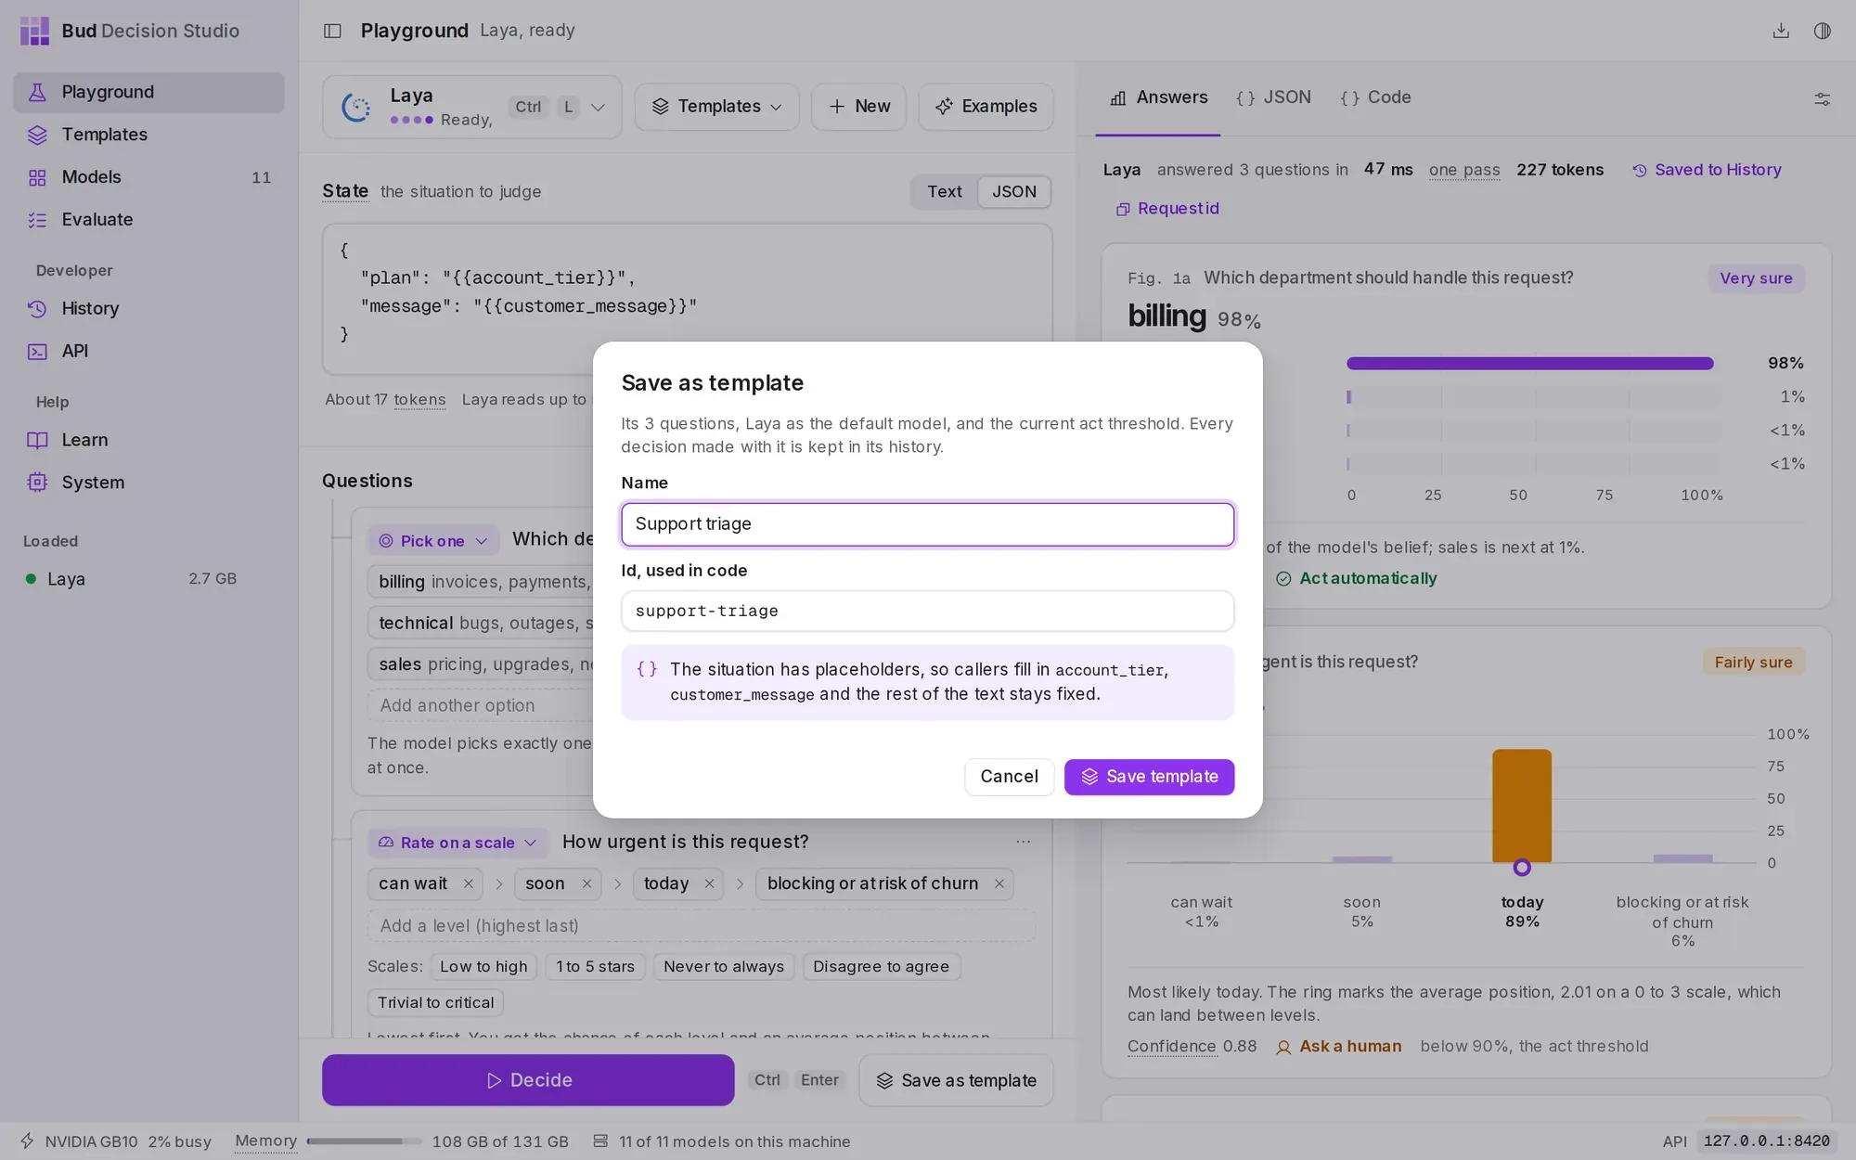
Task: Remove the 'can wait' level
Action: coord(468,883)
